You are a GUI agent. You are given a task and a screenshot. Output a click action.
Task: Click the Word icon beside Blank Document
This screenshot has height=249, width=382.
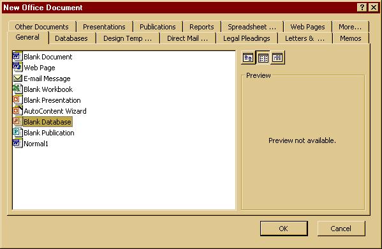tap(18, 57)
